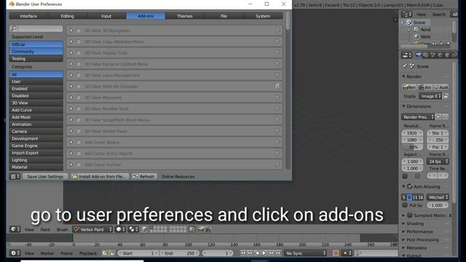The width and height of the screenshot is (466, 262).
Task: Enable the Modifier Tools add-on checkbox
Action: [x=79, y=108]
